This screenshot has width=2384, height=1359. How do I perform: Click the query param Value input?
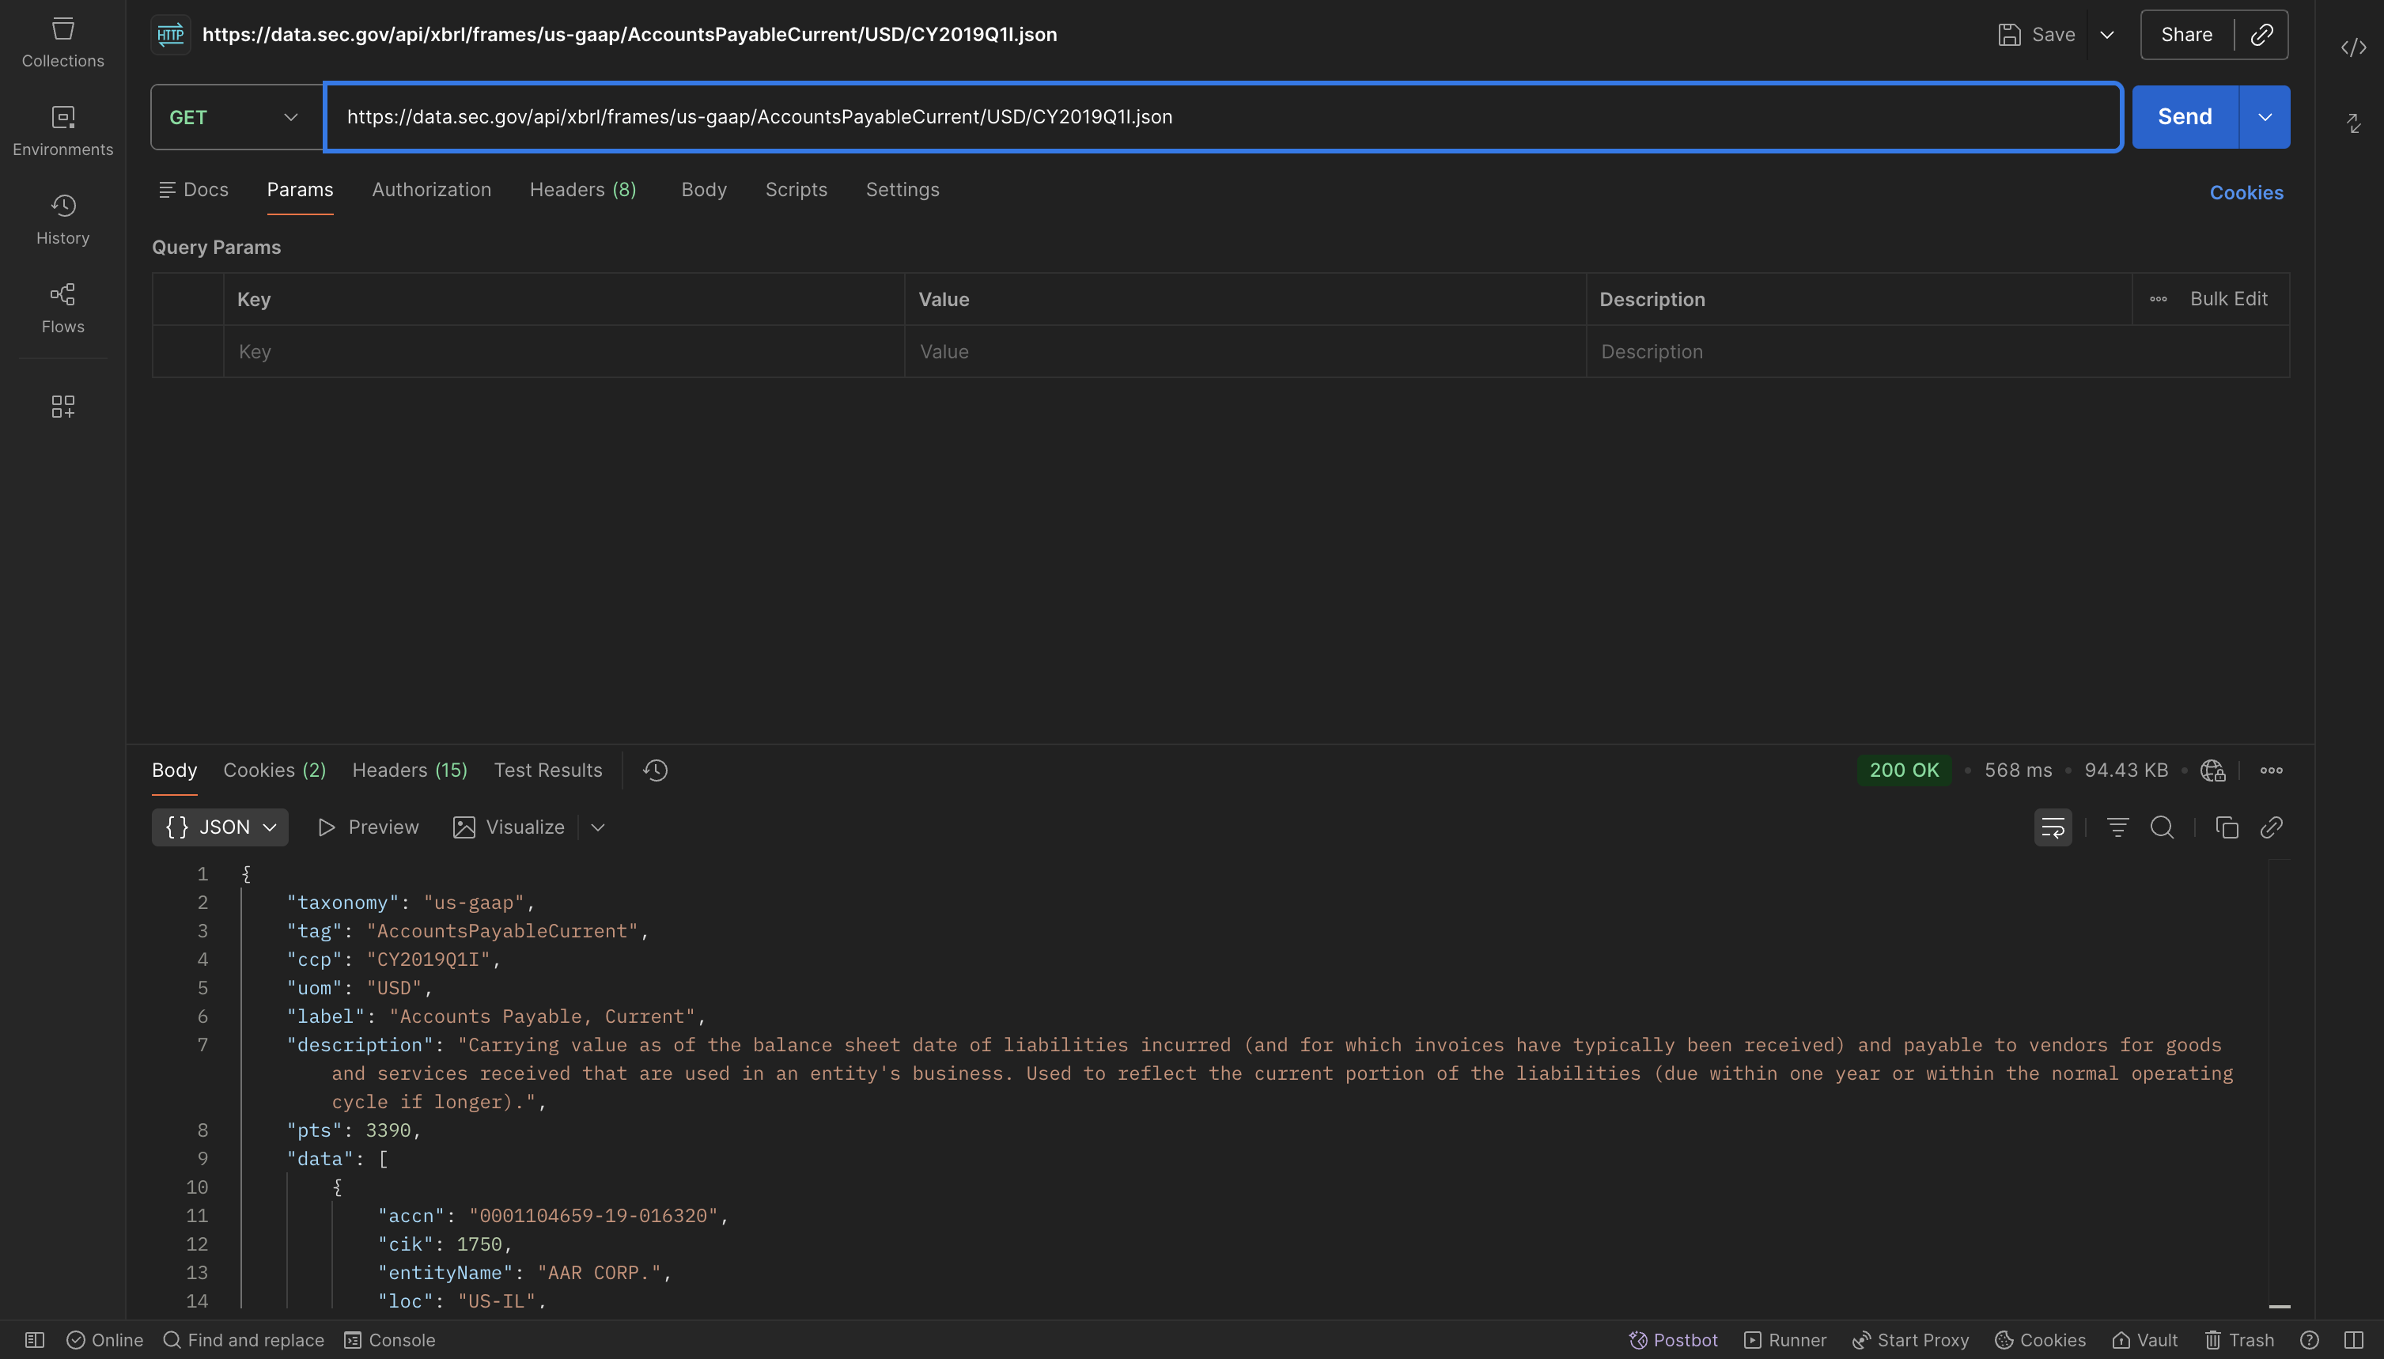(x=1245, y=352)
